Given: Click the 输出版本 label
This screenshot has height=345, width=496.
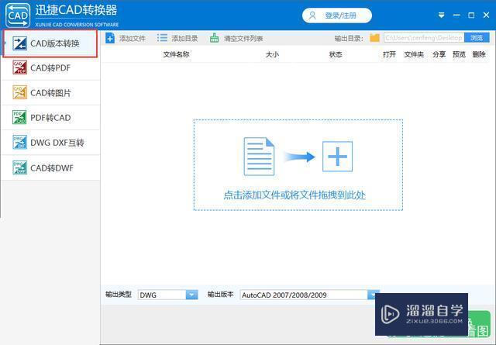Looking at the screenshot, I should (x=220, y=295).
